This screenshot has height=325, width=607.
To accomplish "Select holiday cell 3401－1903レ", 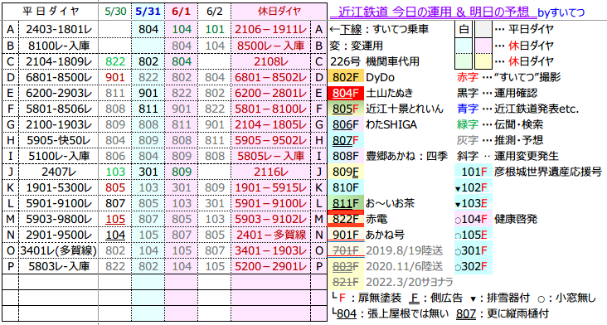I will (271, 250).
